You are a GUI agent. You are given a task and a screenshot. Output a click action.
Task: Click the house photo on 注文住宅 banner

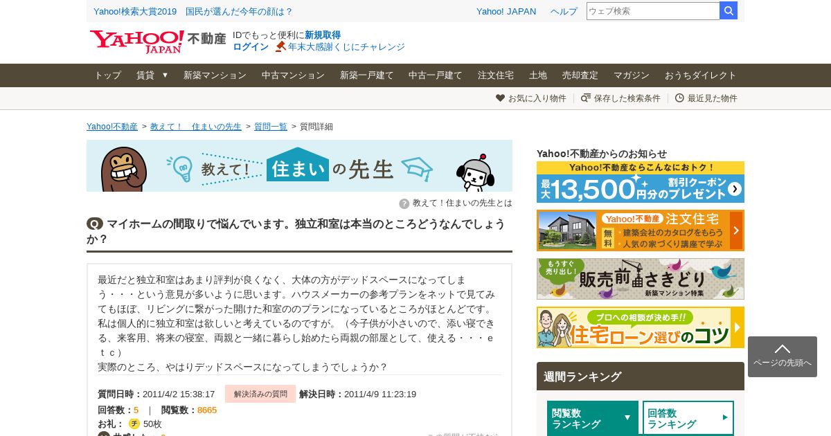click(567, 230)
